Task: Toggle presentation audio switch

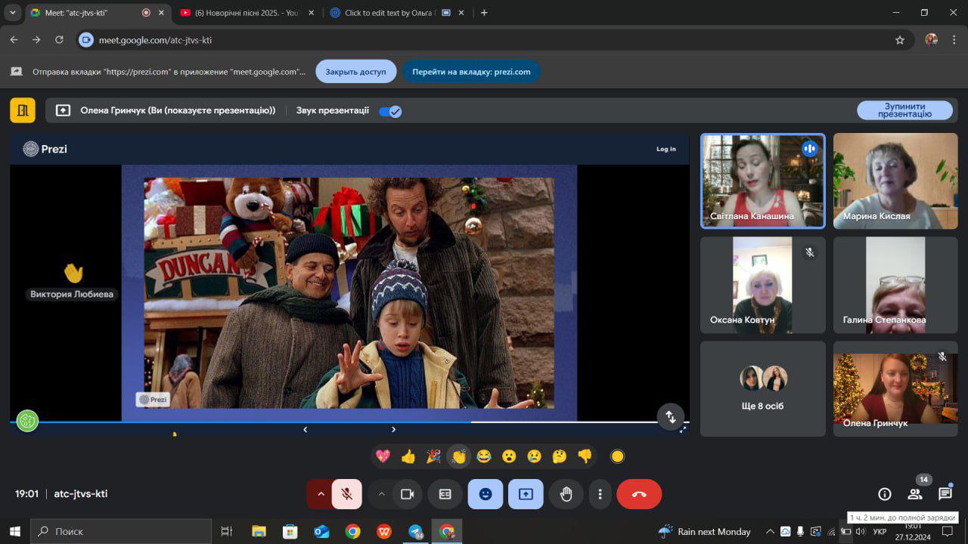Action: click(390, 111)
